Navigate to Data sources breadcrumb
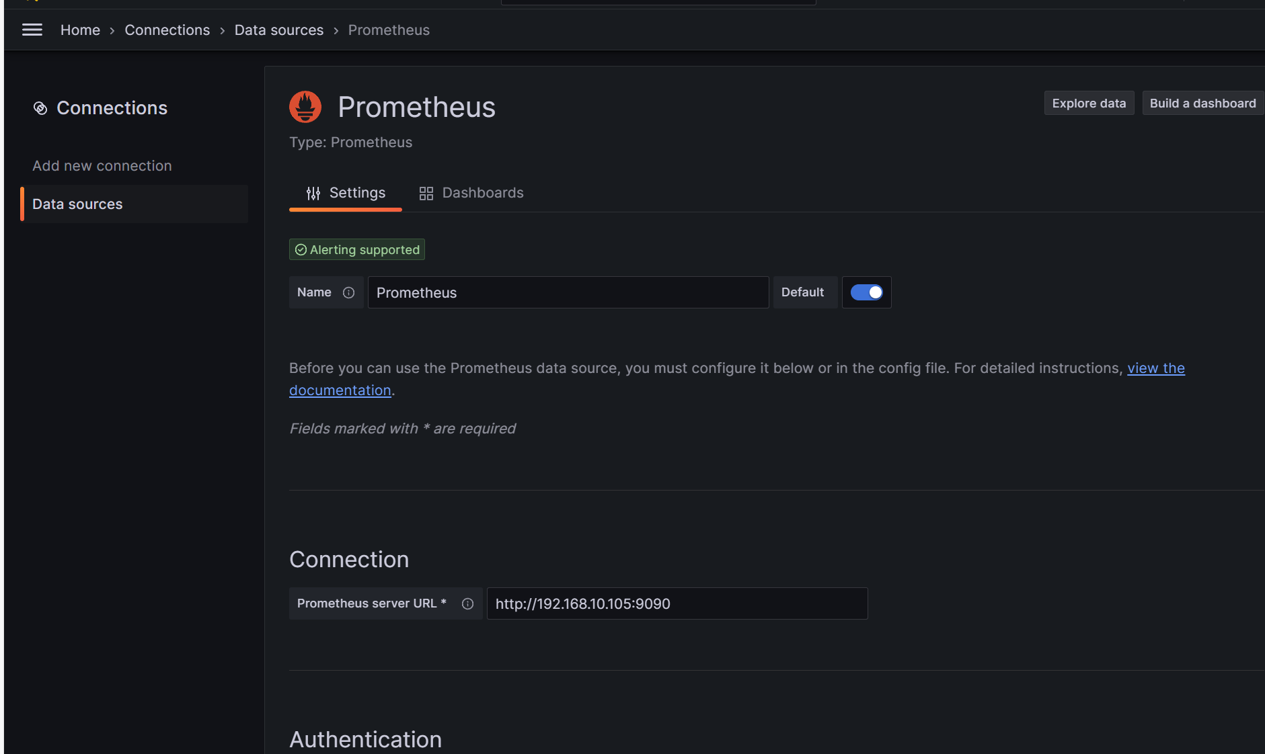Image resolution: width=1265 pixels, height=754 pixels. tap(278, 30)
